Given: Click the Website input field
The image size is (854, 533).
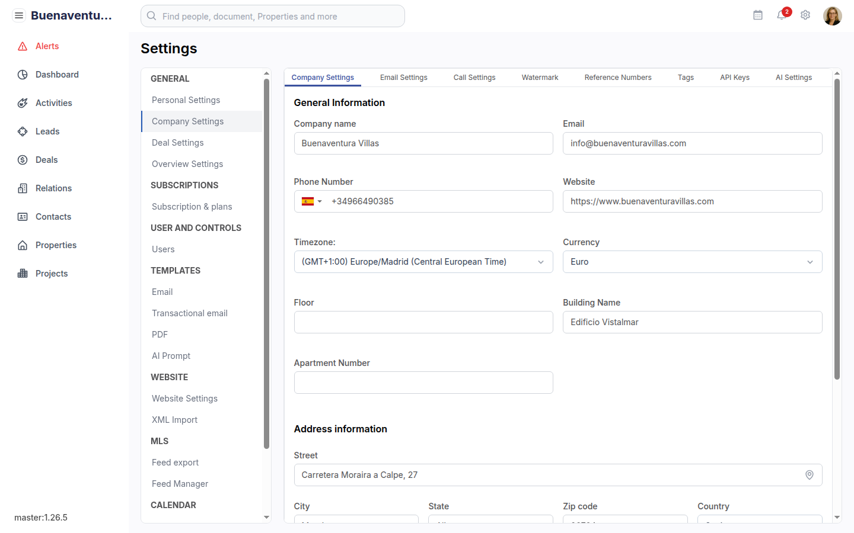Looking at the screenshot, I should (x=692, y=201).
